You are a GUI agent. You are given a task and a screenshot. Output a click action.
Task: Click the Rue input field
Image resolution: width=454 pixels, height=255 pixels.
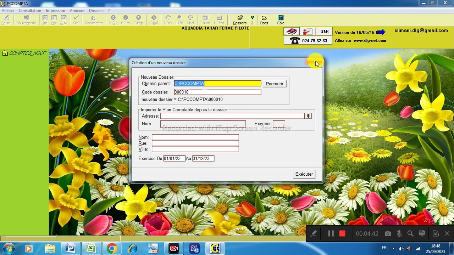click(195, 143)
